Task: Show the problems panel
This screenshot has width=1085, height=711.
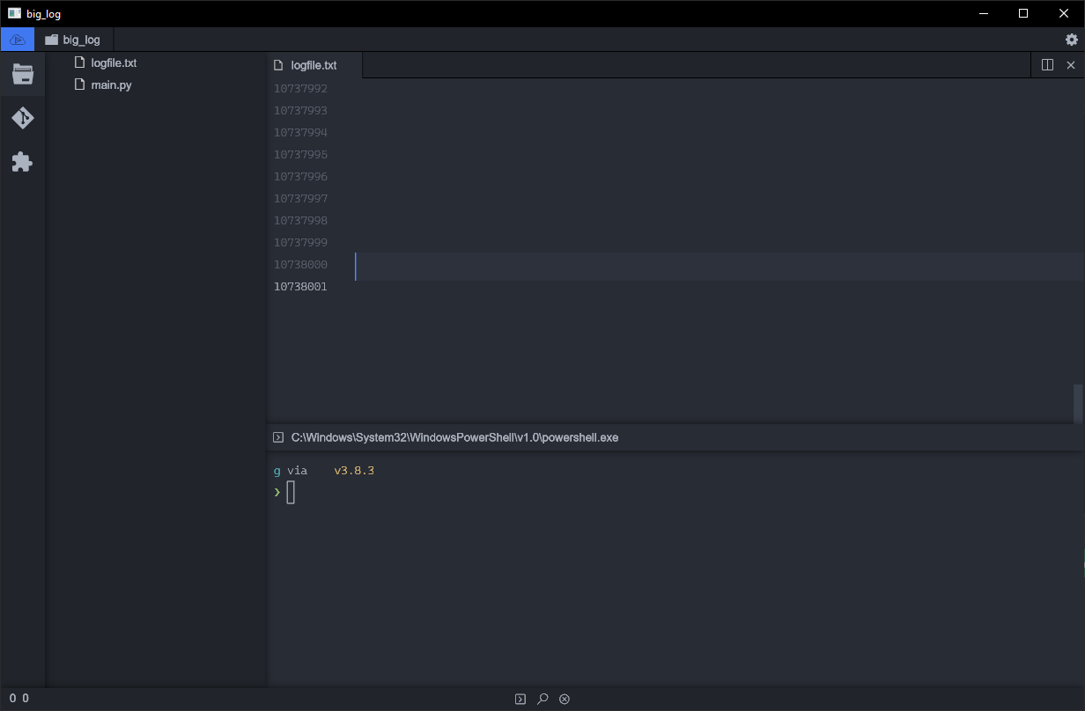Action: [564, 698]
